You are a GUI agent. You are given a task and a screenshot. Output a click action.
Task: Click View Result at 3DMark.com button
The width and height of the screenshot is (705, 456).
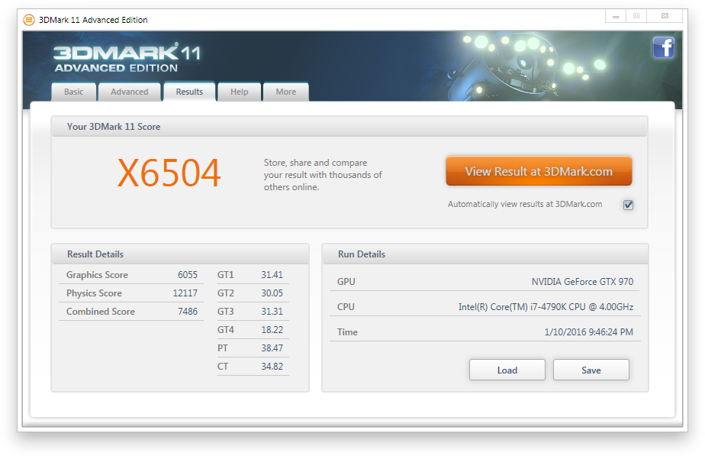[x=539, y=171]
